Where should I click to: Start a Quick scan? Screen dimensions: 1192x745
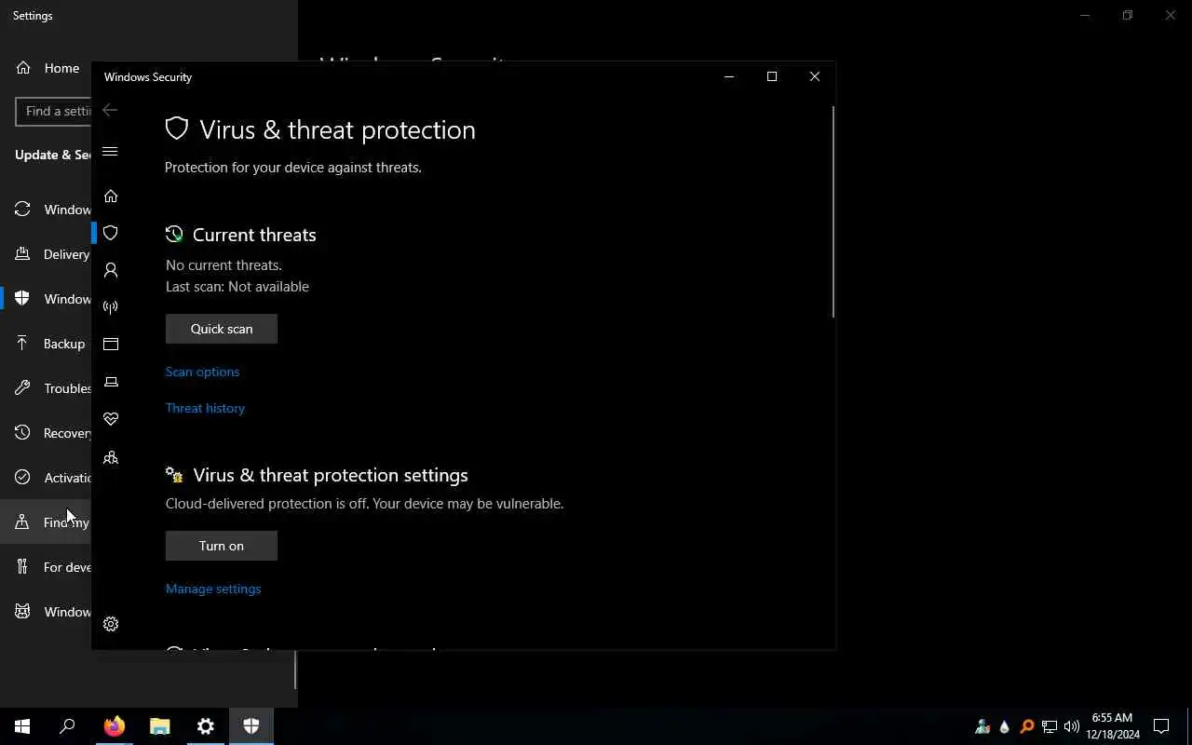[222, 329]
